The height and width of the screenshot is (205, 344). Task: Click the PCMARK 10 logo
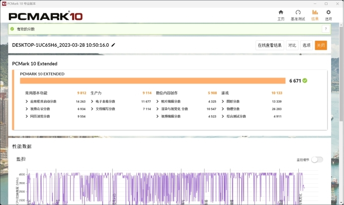click(46, 16)
